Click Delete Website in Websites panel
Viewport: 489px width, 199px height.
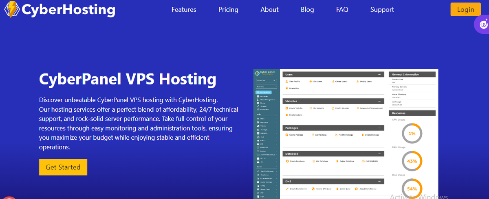point(294,115)
